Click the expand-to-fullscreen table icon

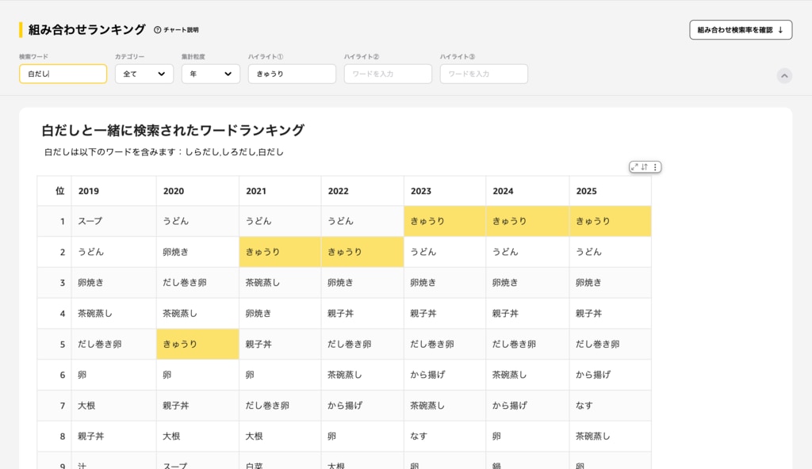point(635,167)
